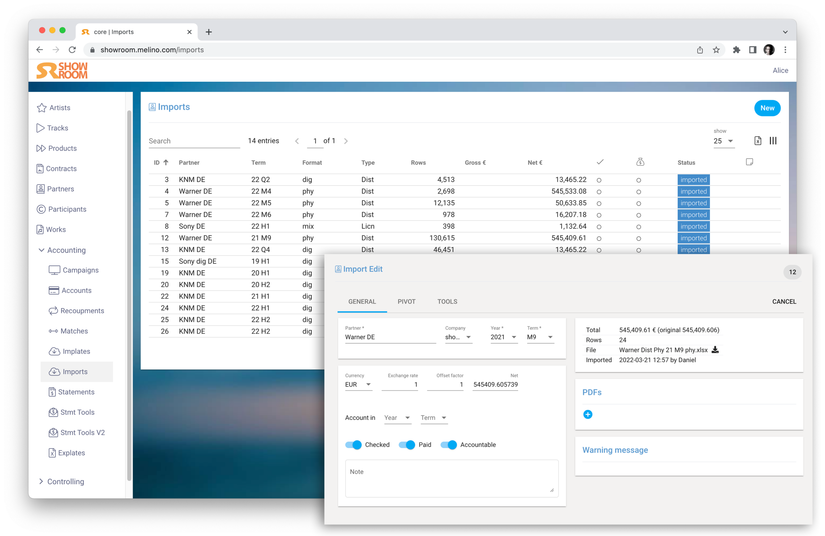The image size is (825, 536).
Task: Open Artists in the sidebar
Action: [60, 108]
